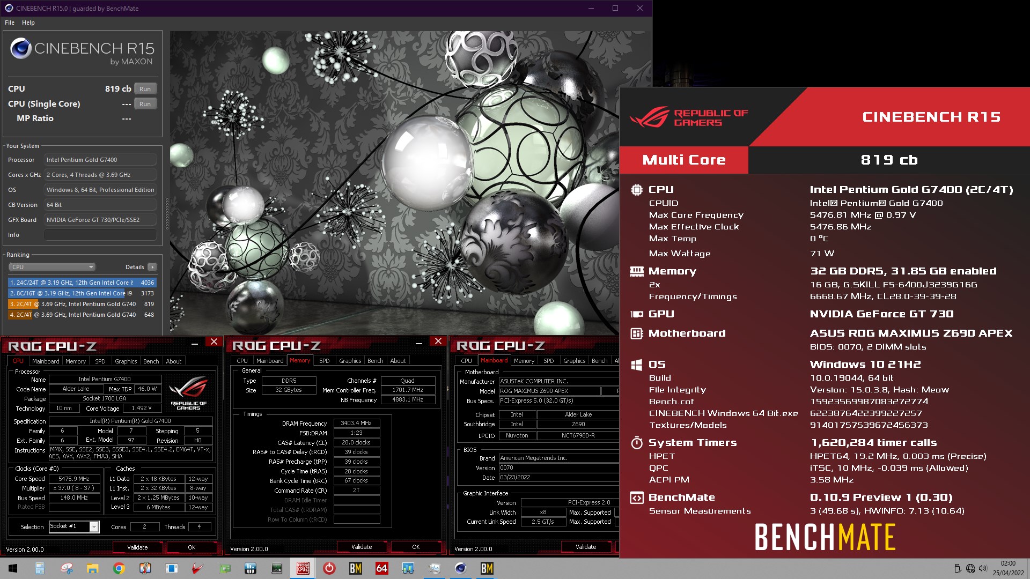Image resolution: width=1030 pixels, height=579 pixels.
Task: Open the network status tray icon
Action: [x=970, y=568]
